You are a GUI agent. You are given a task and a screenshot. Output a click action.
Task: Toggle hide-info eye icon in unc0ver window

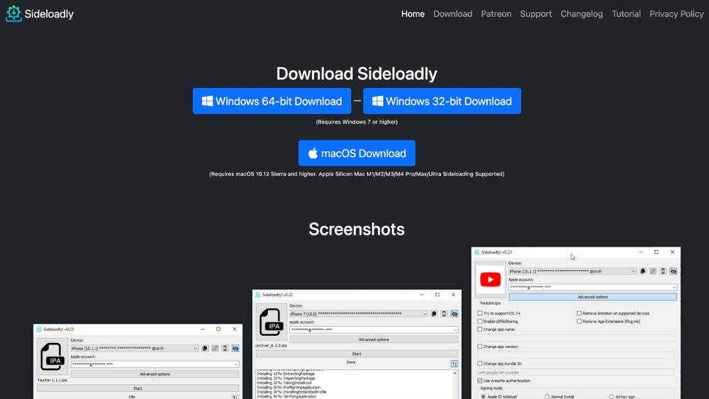pos(454,313)
